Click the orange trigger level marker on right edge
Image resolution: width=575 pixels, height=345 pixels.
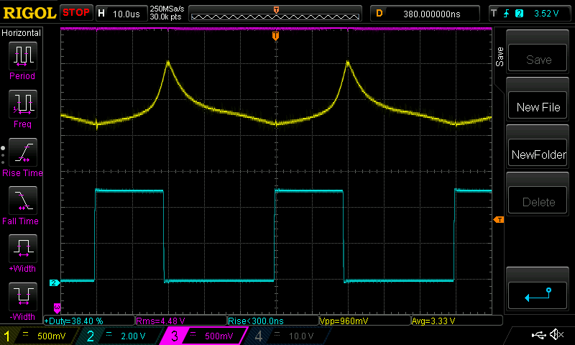(499, 219)
